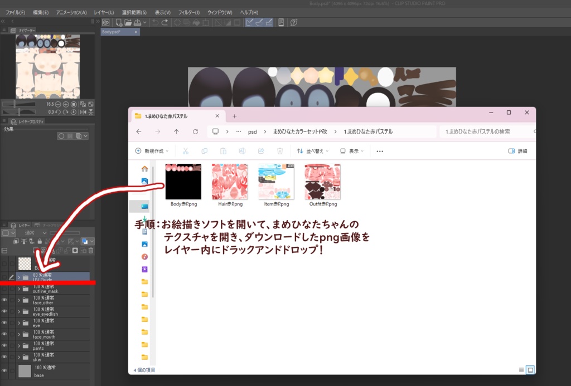Select the Redo icon in the toolbar
This screenshot has width=571, height=386.
click(165, 23)
